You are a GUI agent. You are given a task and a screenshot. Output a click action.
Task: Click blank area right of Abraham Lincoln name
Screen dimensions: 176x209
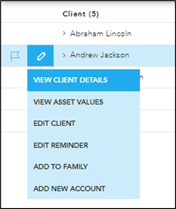pos(153,33)
